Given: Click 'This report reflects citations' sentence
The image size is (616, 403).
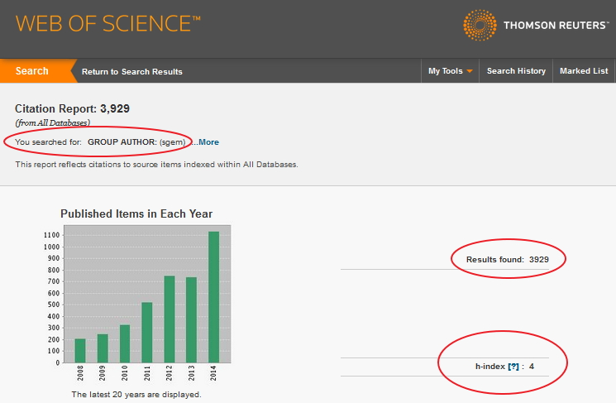Looking at the screenshot, I should pyautogui.click(x=156, y=165).
